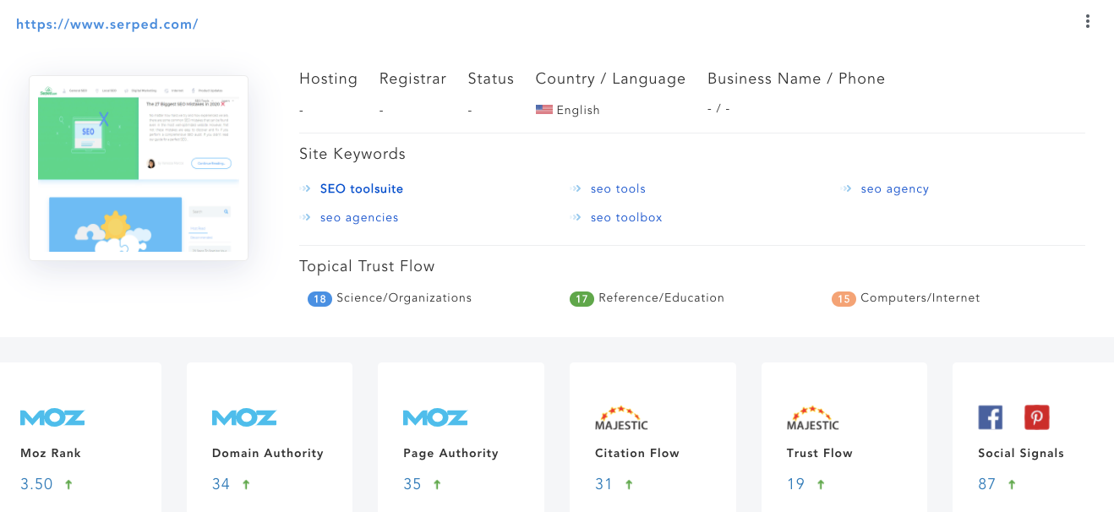Click the orange 15 Trust Flow badge
1114x512 pixels.
point(844,299)
